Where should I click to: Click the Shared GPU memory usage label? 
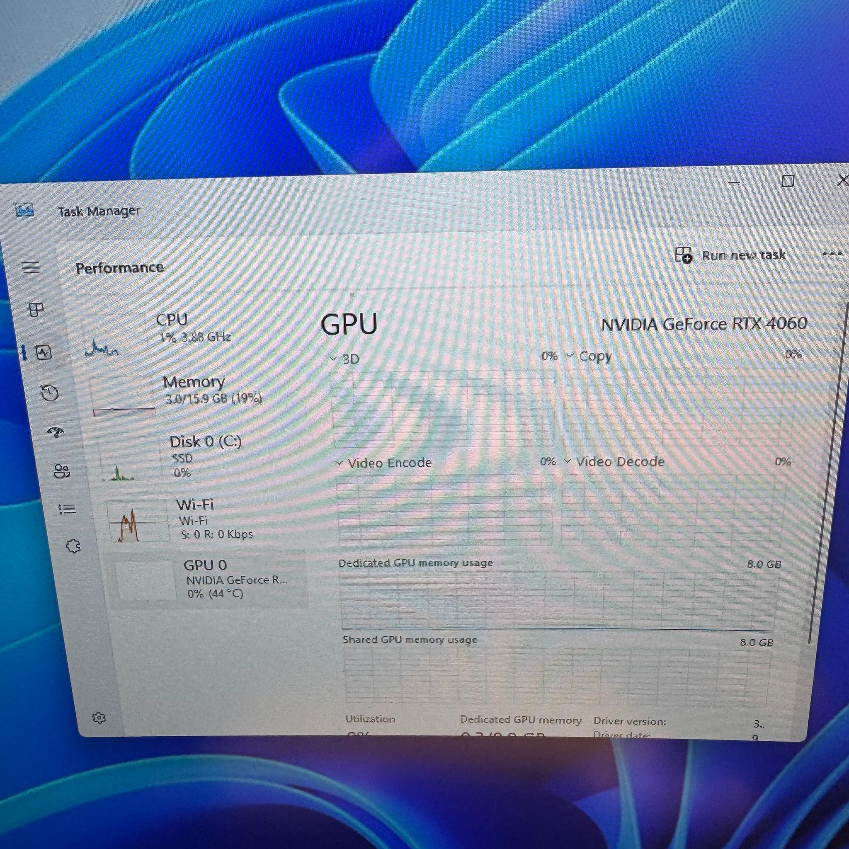(x=410, y=639)
